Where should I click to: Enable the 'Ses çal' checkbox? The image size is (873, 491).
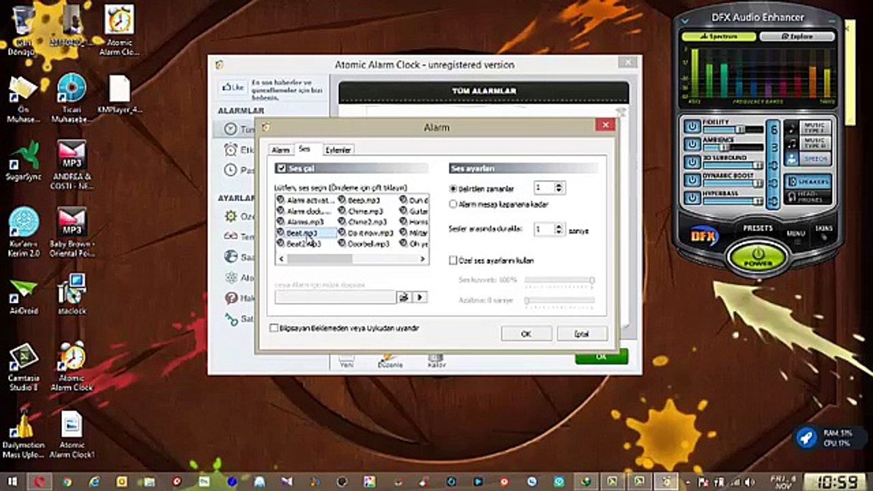coord(281,168)
